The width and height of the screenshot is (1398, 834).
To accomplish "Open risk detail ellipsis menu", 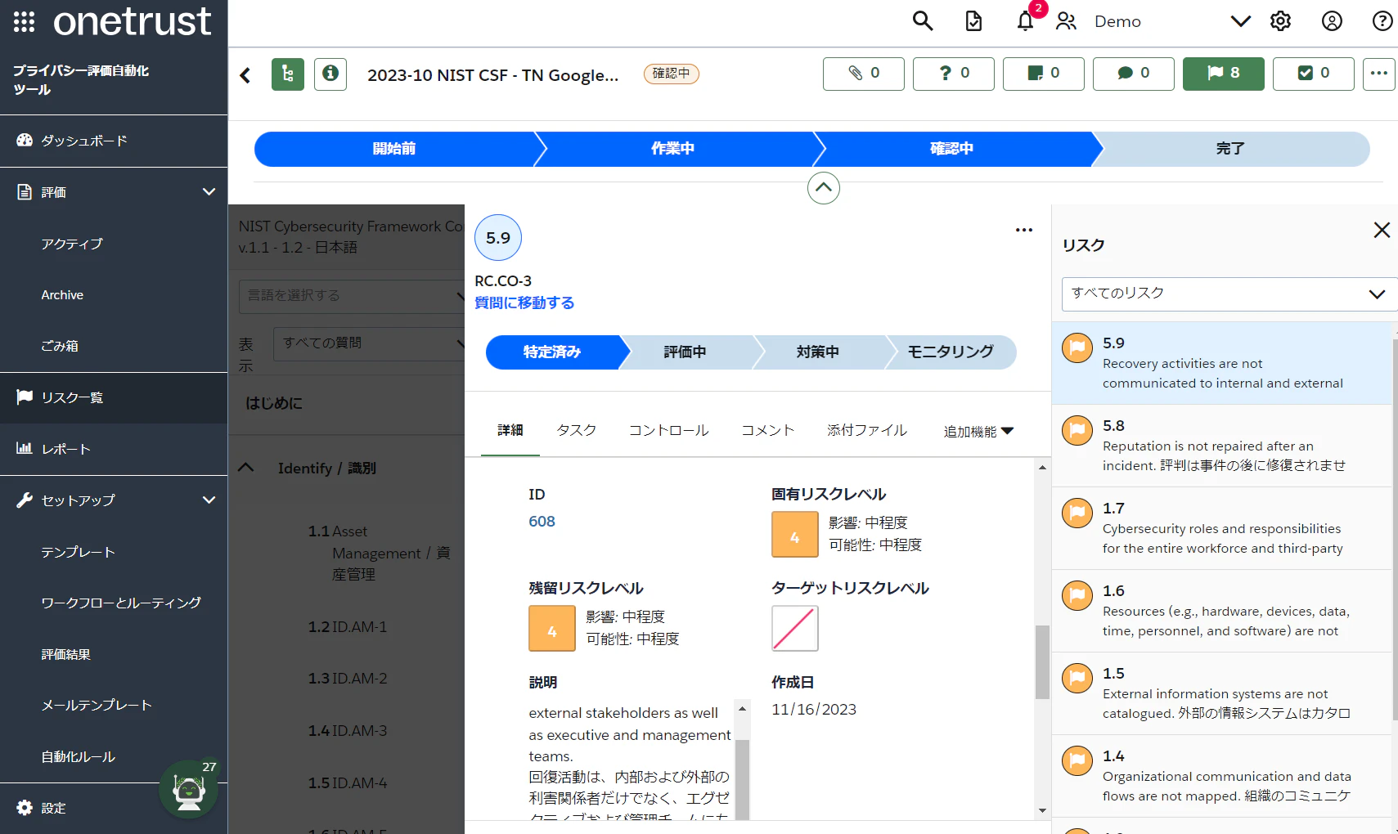I will [1024, 230].
